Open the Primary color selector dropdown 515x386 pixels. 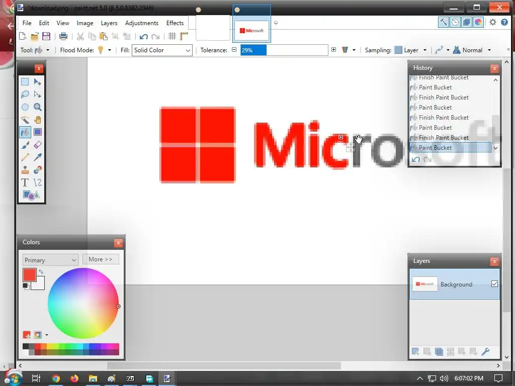51,260
